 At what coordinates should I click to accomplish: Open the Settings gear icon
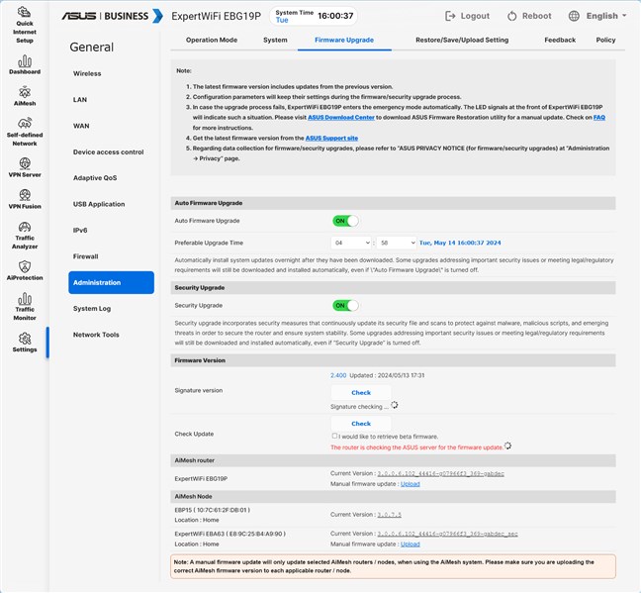point(25,339)
